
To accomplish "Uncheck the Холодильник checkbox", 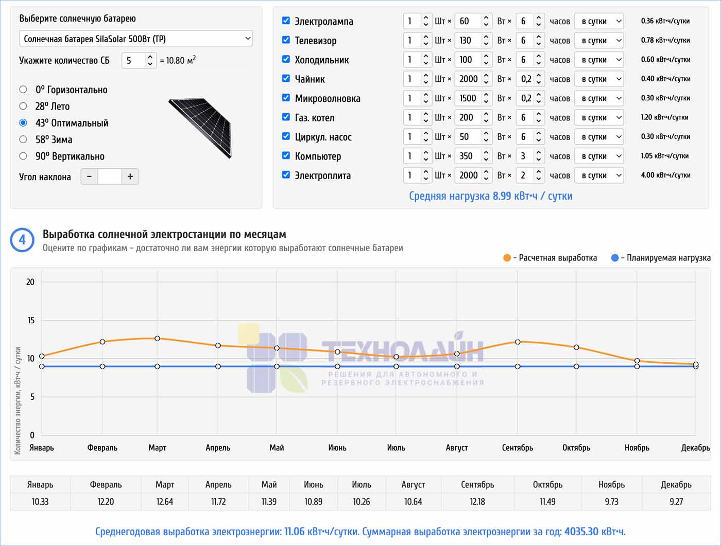I will (286, 59).
